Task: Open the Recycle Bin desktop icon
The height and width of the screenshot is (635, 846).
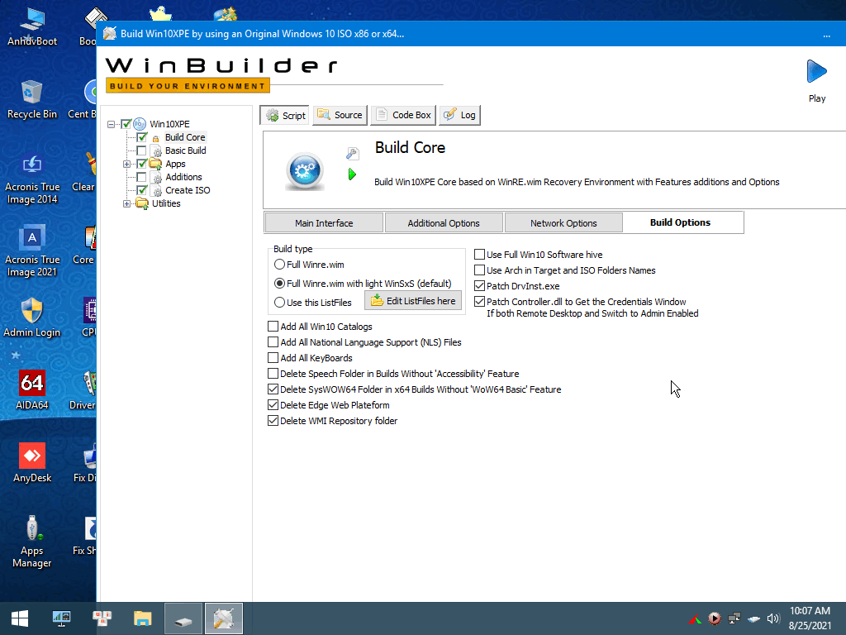Action: [x=32, y=100]
